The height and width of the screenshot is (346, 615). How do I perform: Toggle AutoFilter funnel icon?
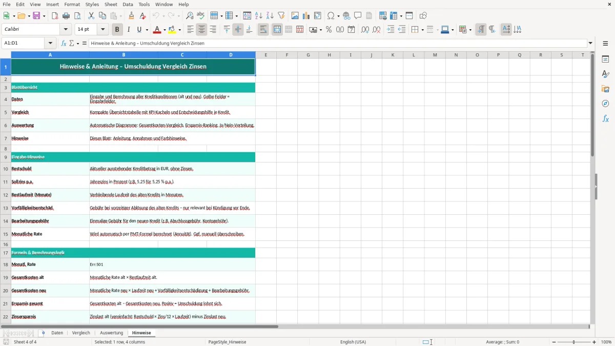click(x=281, y=16)
